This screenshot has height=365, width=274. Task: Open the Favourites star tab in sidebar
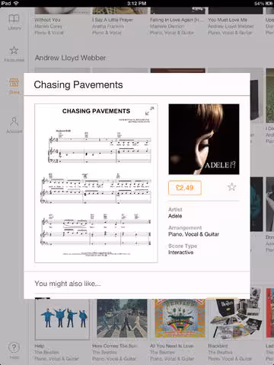tap(14, 54)
